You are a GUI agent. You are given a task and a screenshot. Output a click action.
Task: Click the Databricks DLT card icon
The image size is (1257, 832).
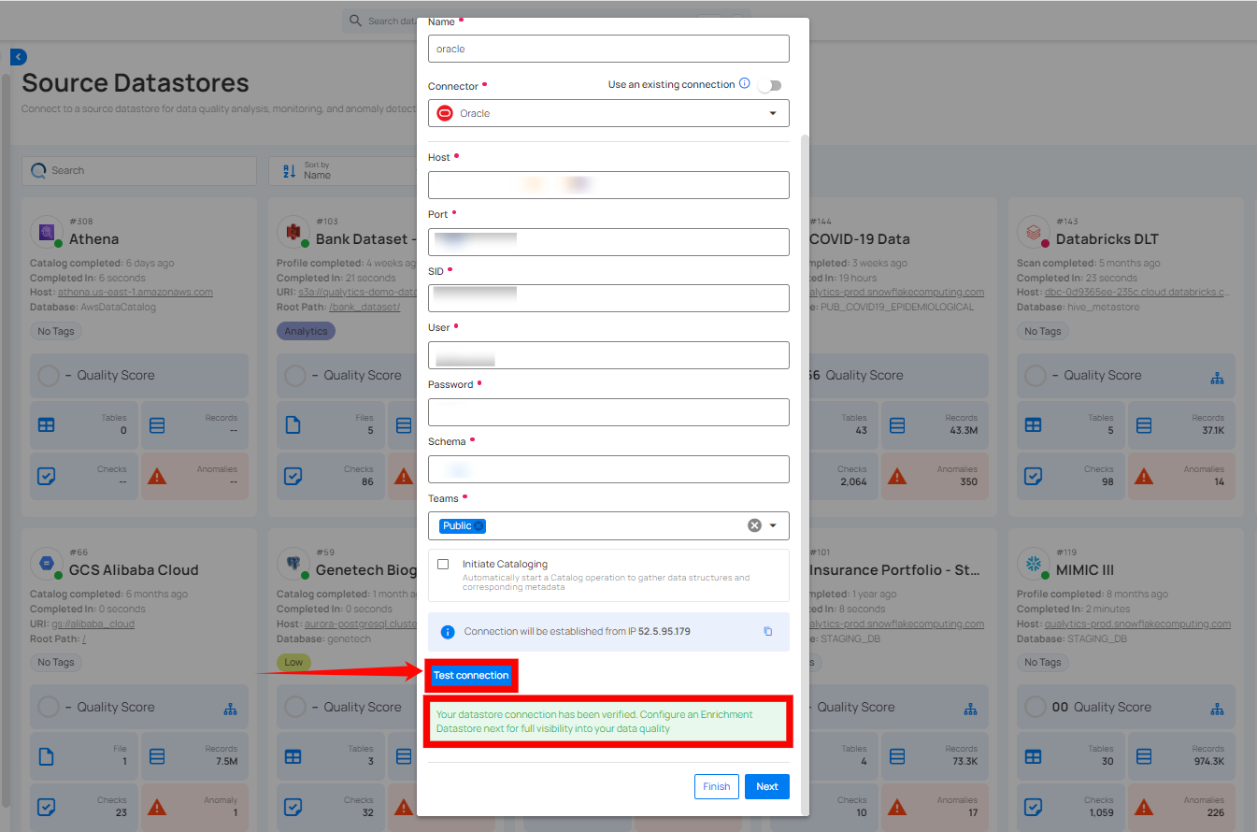[1032, 230]
